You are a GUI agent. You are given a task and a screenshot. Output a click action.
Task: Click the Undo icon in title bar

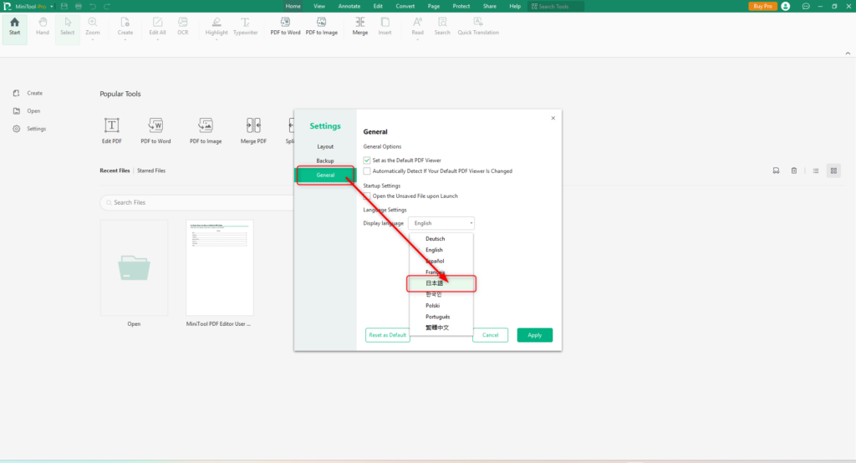(93, 6)
